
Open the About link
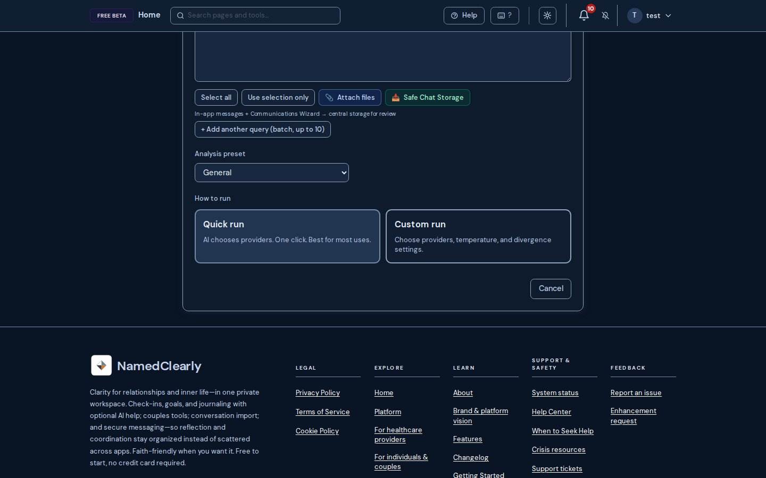pyautogui.click(x=463, y=393)
